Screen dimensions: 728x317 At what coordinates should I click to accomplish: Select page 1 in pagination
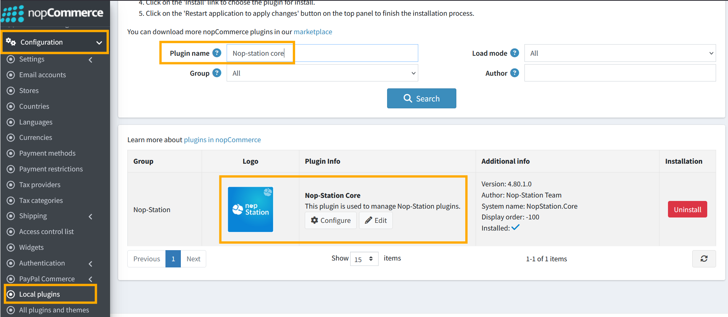(x=173, y=259)
